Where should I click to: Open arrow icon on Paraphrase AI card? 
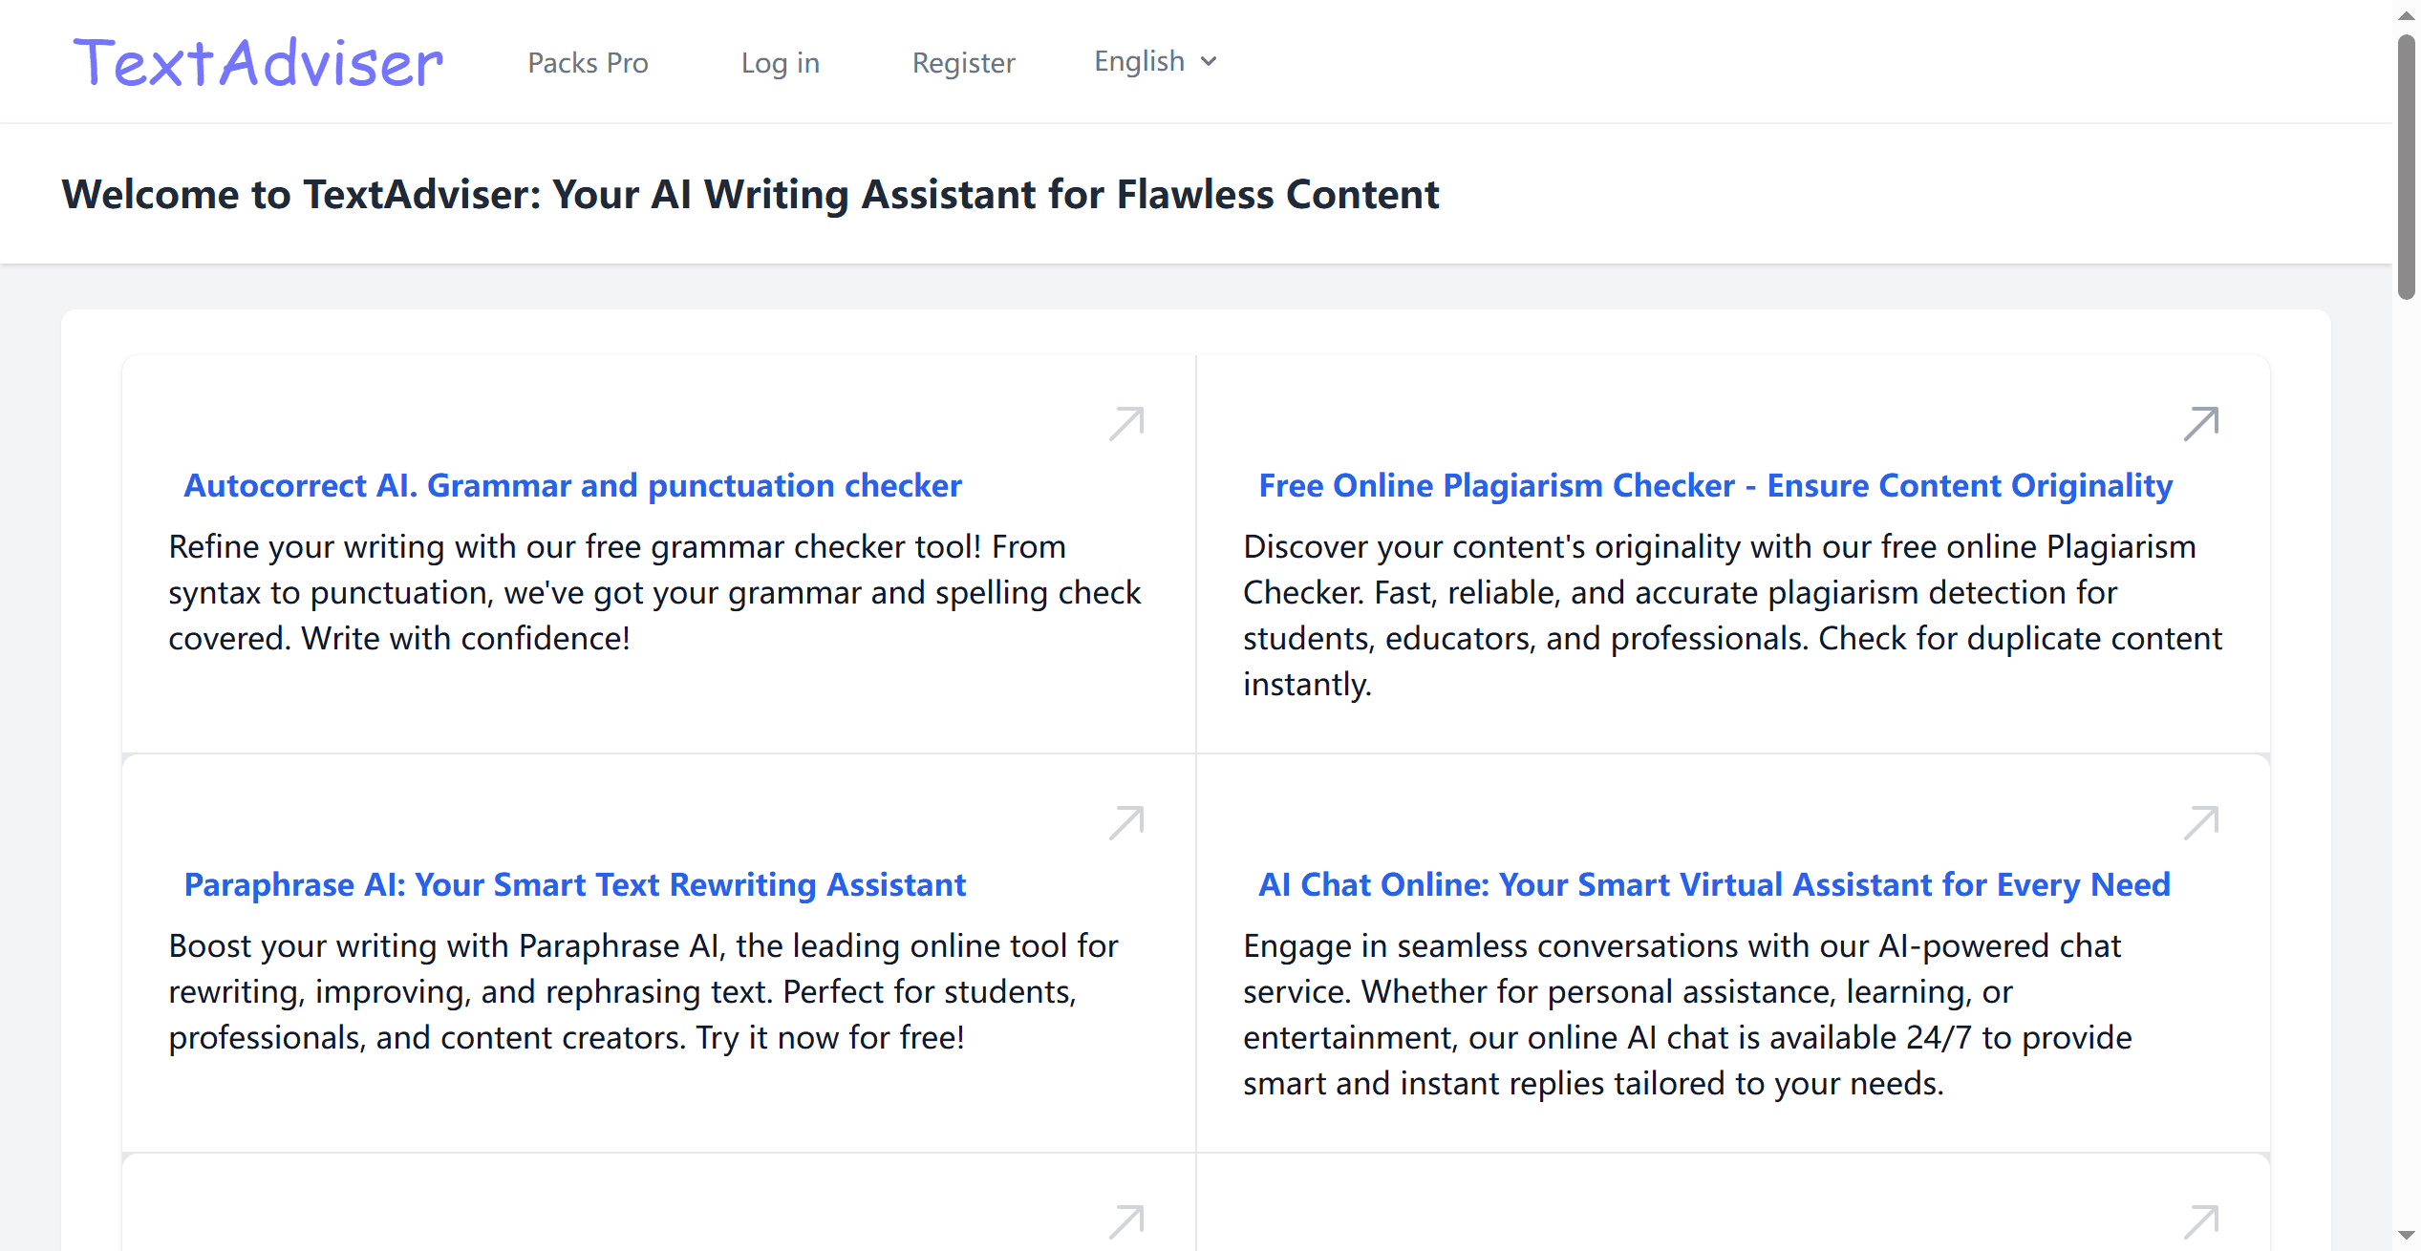(1126, 823)
